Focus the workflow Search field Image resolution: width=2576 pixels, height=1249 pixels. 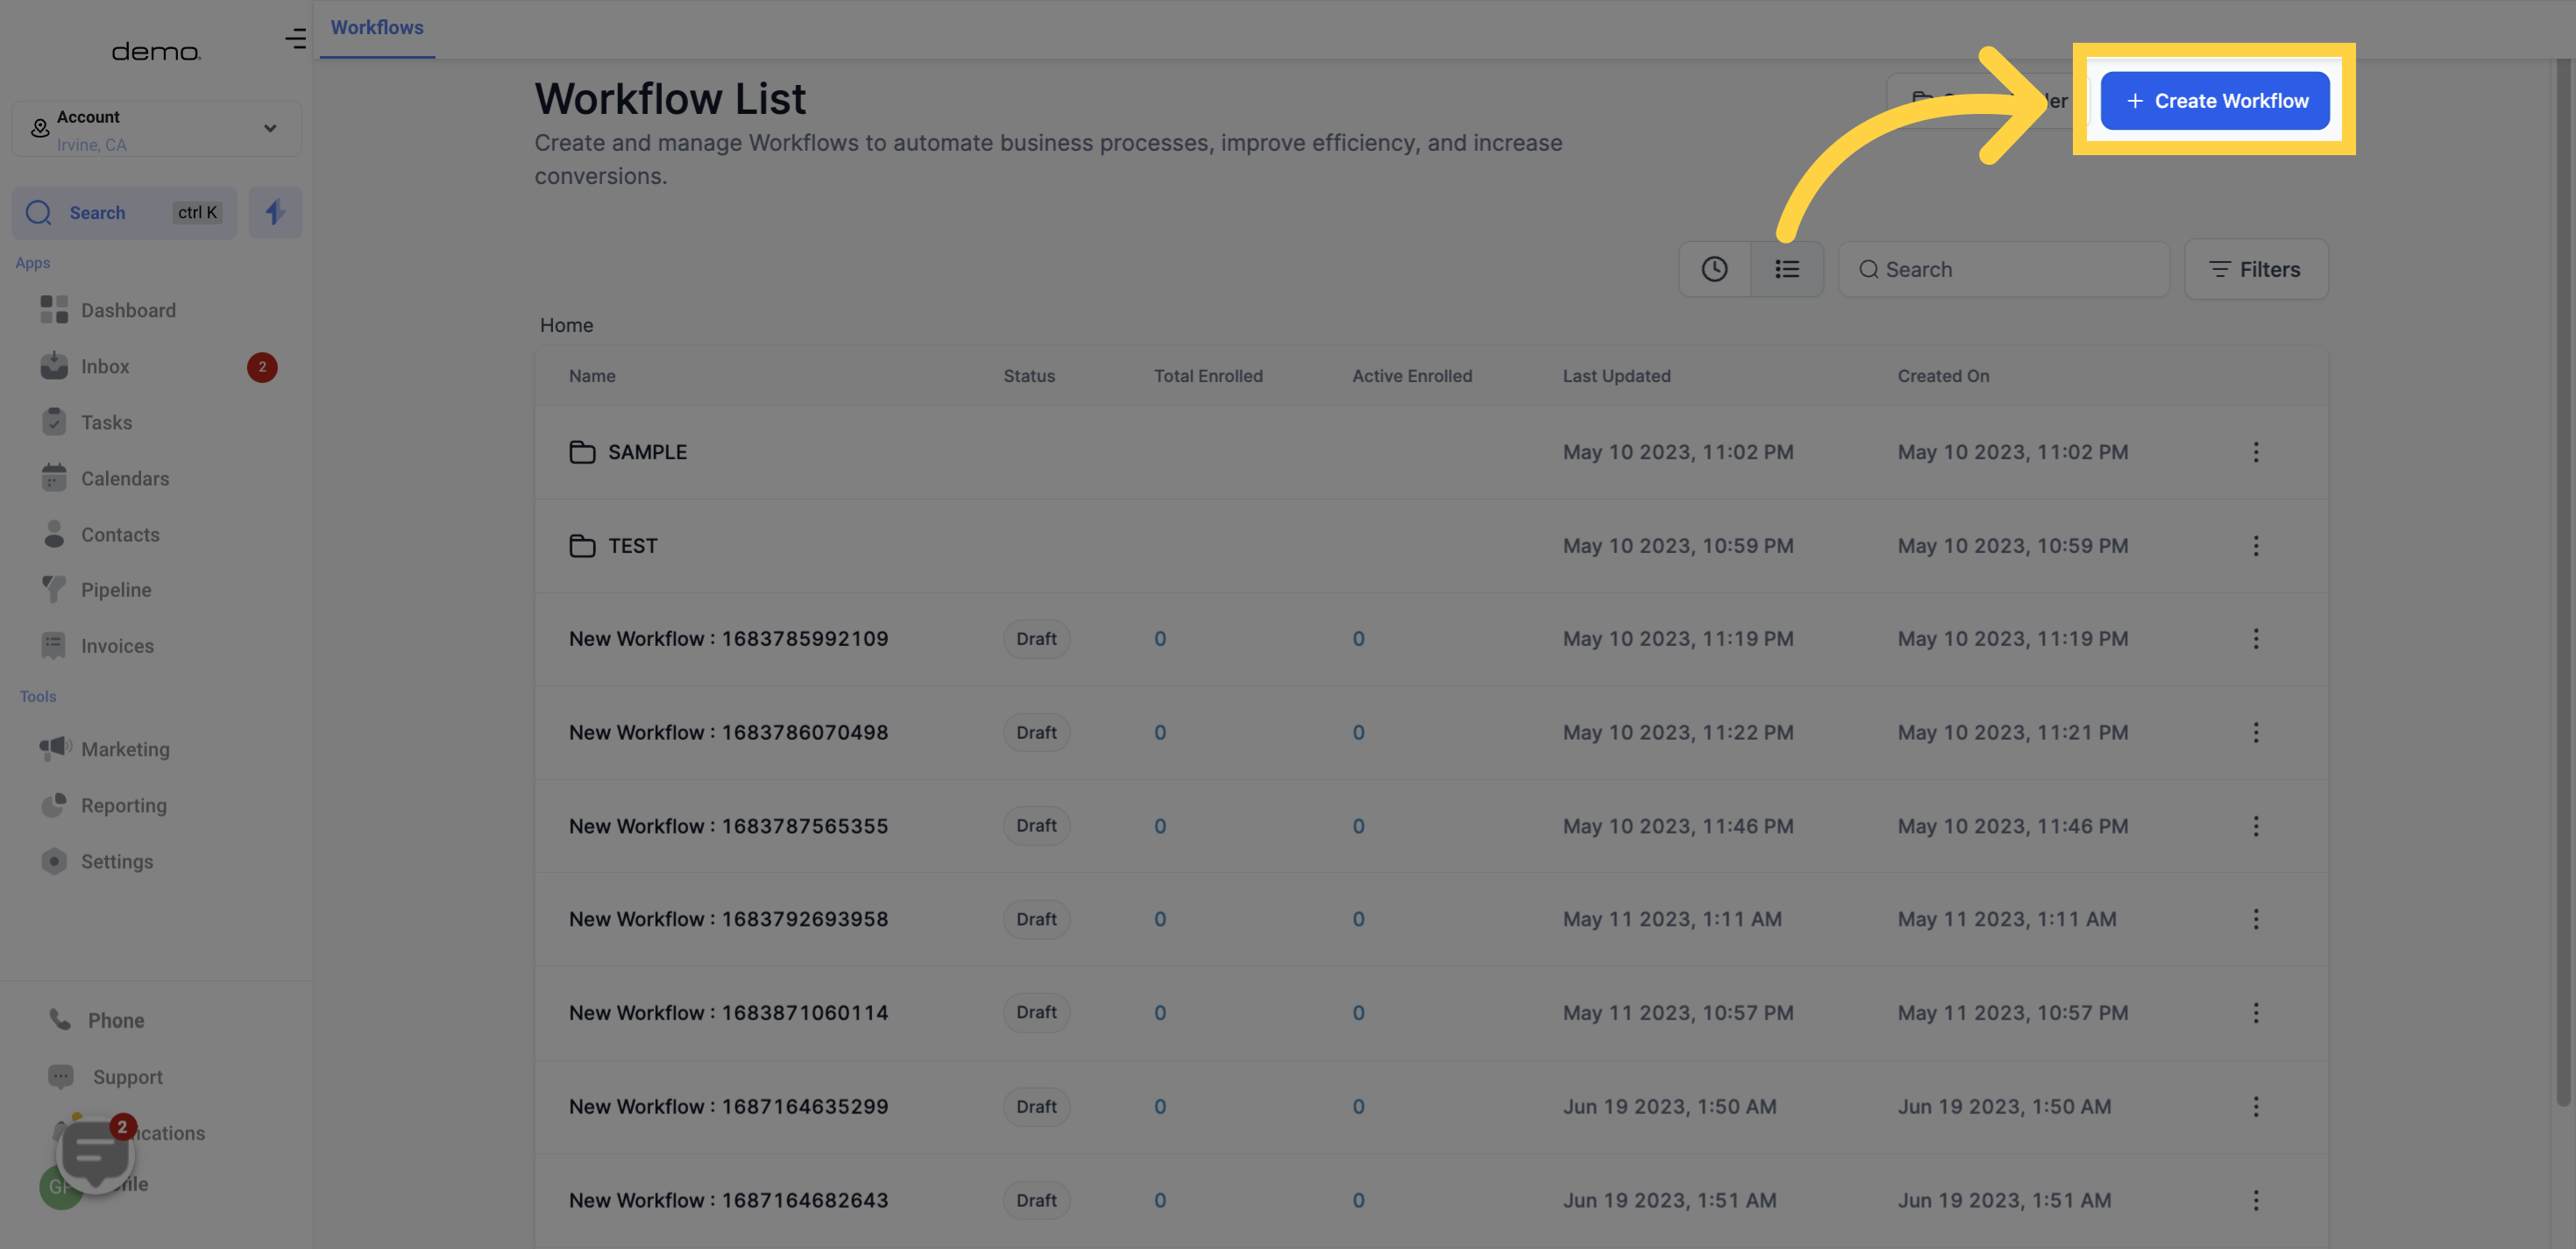tap(2004, 269)
